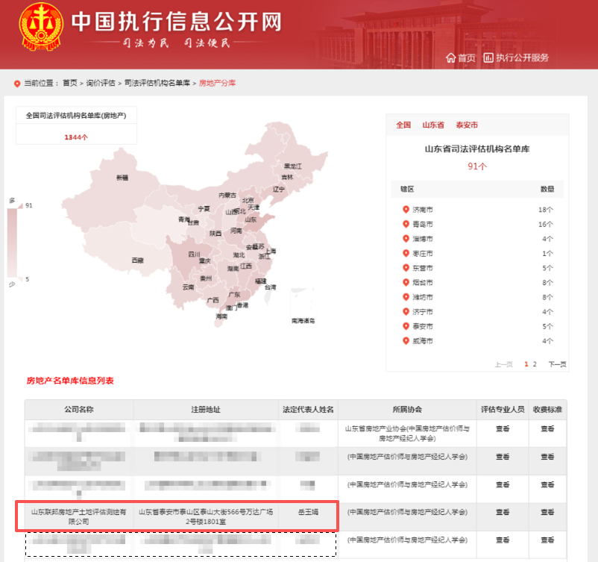Click the pin icon beside 济宁市
The width and height of the screenshot is (598, 562).
point(406,311)
